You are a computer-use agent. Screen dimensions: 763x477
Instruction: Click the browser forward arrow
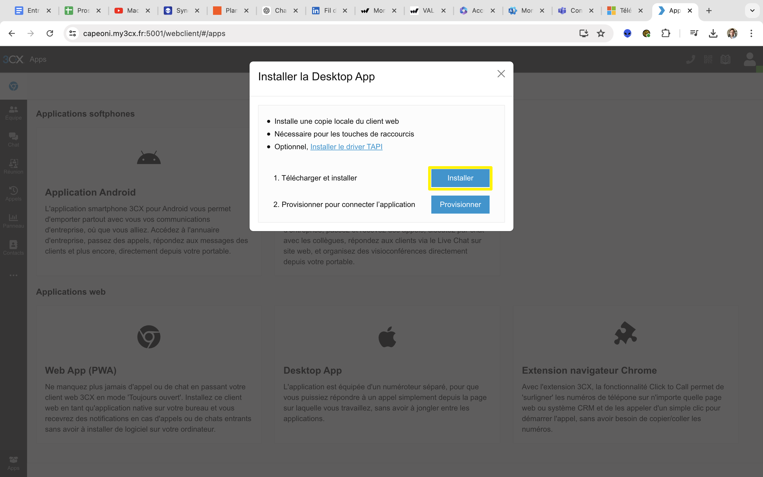pos(30,33)
